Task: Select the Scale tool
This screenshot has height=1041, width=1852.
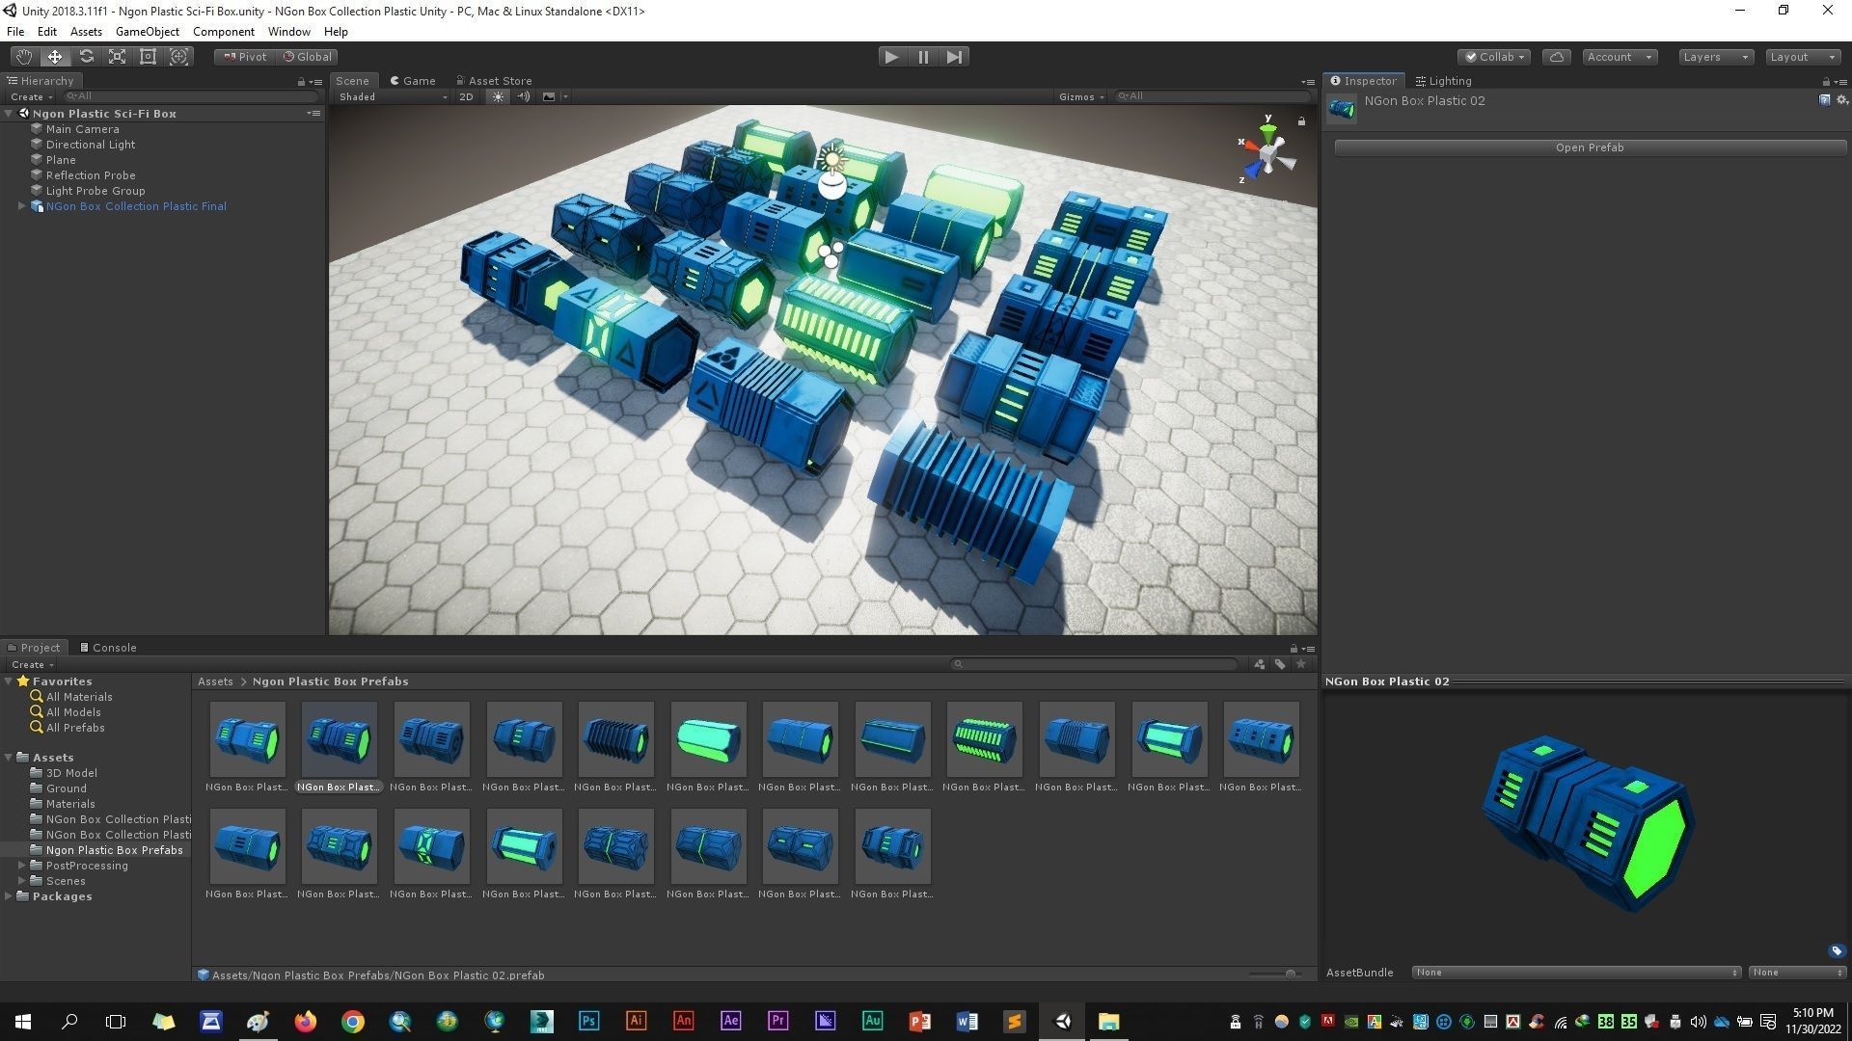Action: (117, 57)
